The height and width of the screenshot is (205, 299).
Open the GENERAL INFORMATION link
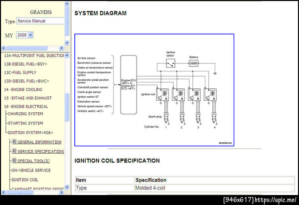(x=39, y=142)
